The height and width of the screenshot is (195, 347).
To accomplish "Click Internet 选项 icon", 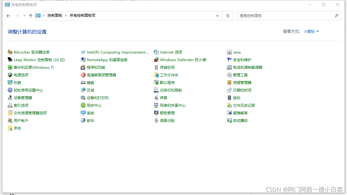I will click(156, 52).
